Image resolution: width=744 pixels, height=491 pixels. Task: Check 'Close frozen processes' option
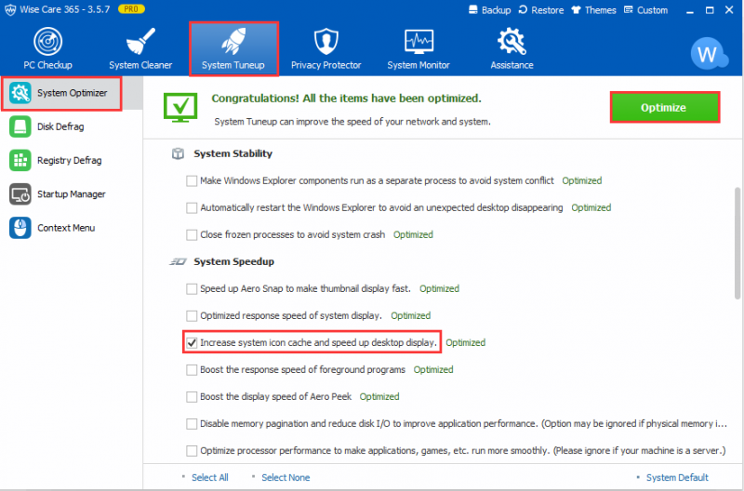[192, 235]
